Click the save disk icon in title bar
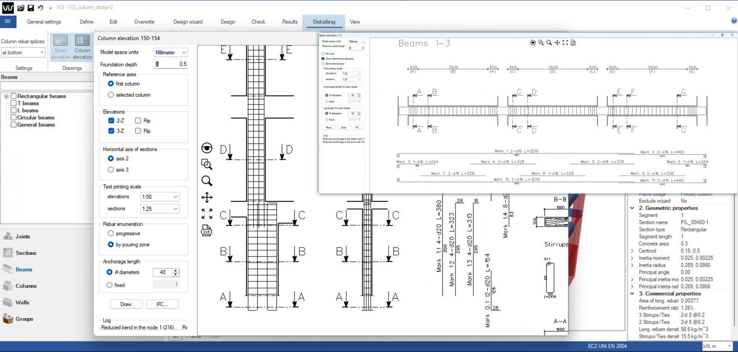Viewport: 738px width, 352px height. click(x=30, y=8)
